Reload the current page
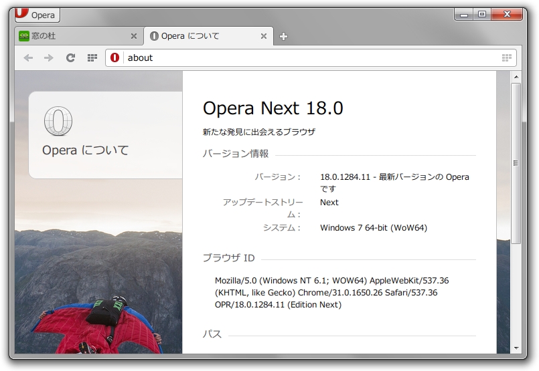The width and height of the screenshot is (539, 371). 70,57
